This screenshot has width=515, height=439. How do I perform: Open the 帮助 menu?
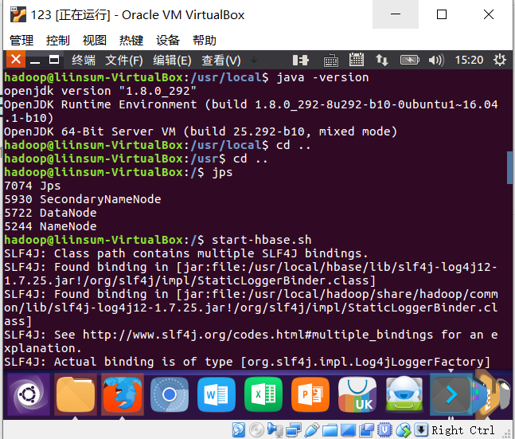point(205,40)
